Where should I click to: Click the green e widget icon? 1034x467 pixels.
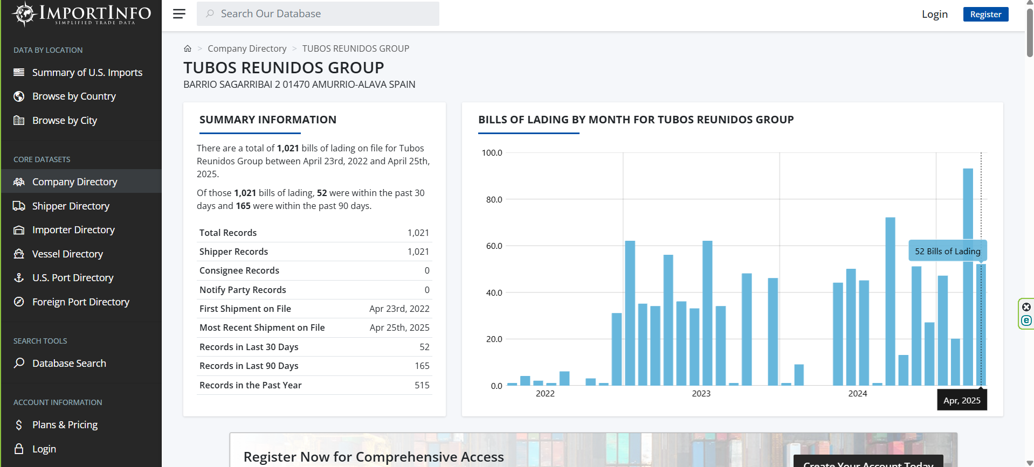(1026, 320)
